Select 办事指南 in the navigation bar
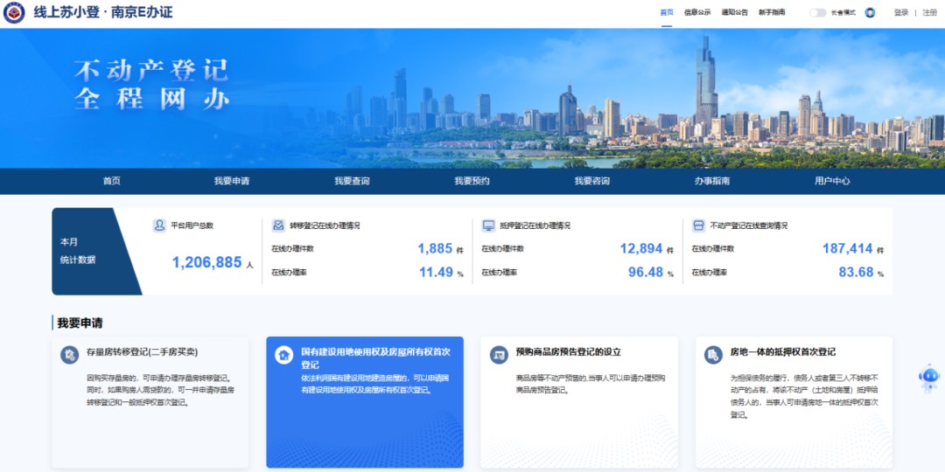Image resolution: width=945 pixels, height=472 pixels. click(x=712, y=181)
